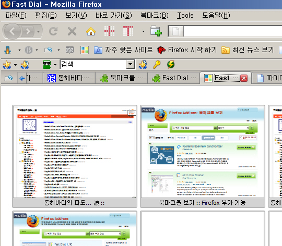Click the page icon in the address bar
282x246 pixels.
[x=175, y=31]
